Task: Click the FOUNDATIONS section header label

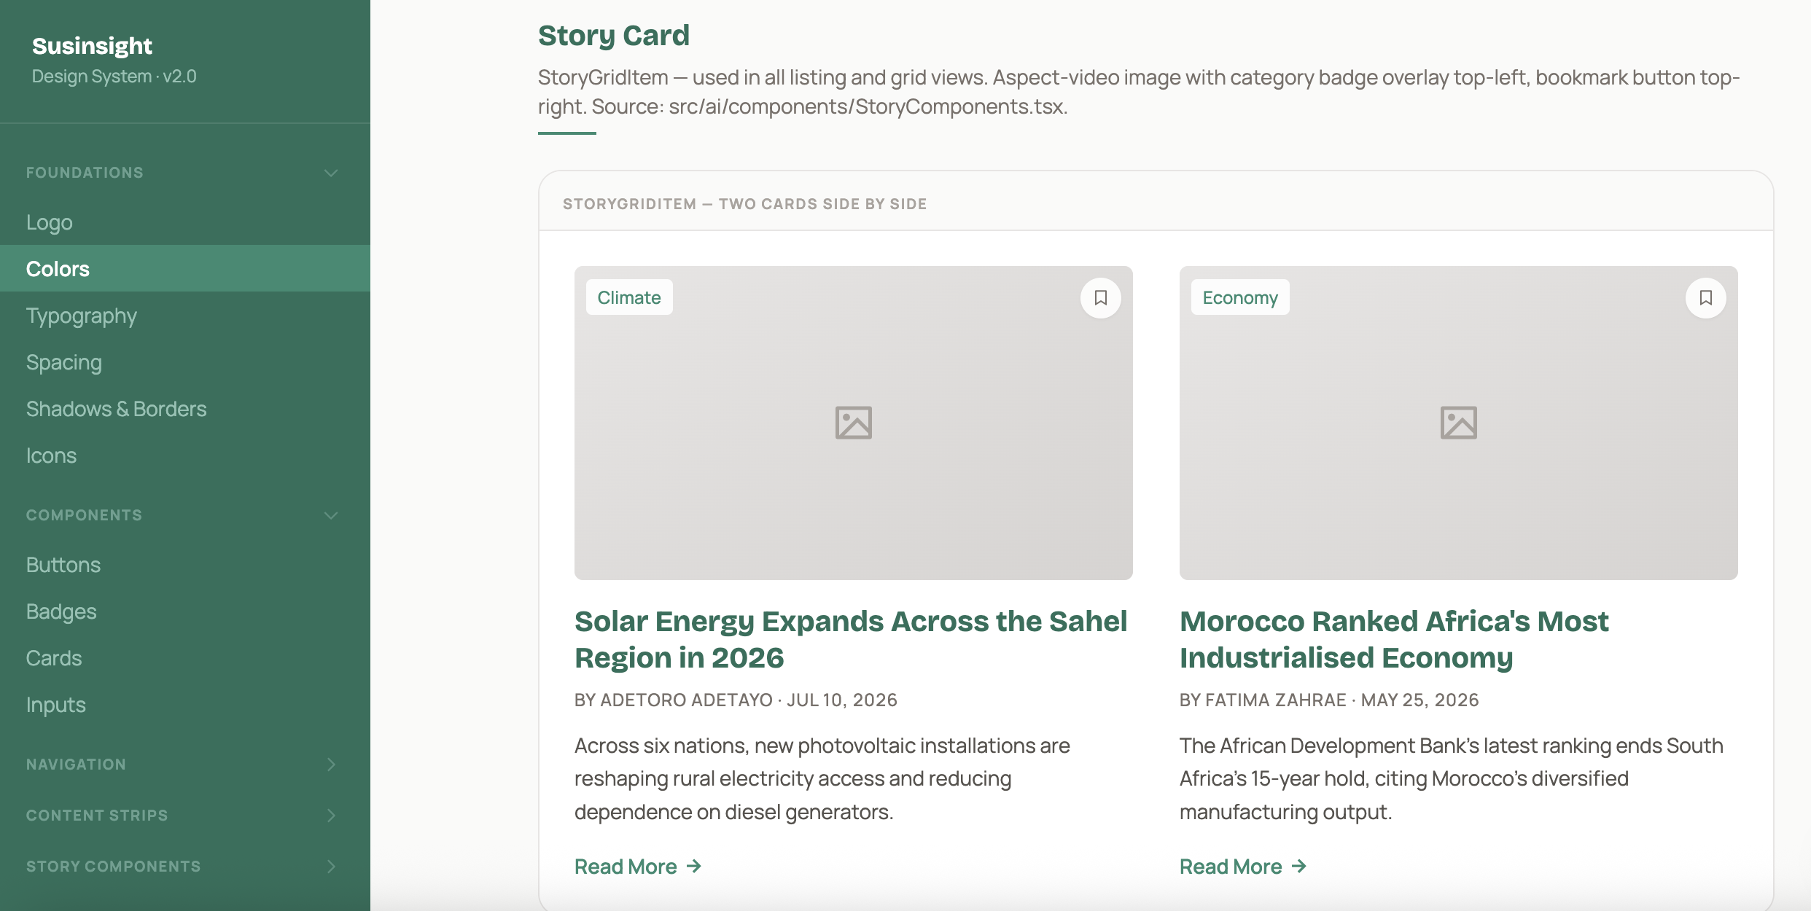Action: coord(85,173)
